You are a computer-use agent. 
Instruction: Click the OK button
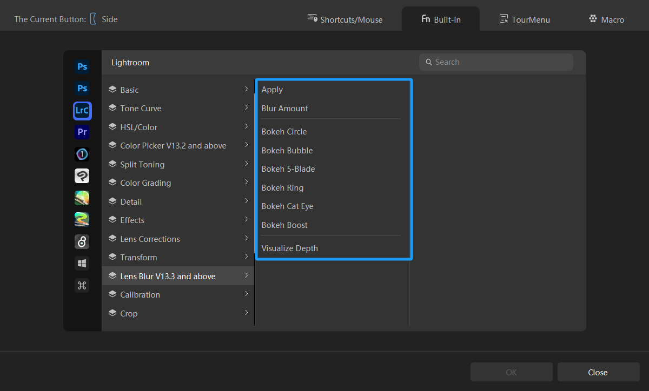pyautogui.click(x=512, y=372)
